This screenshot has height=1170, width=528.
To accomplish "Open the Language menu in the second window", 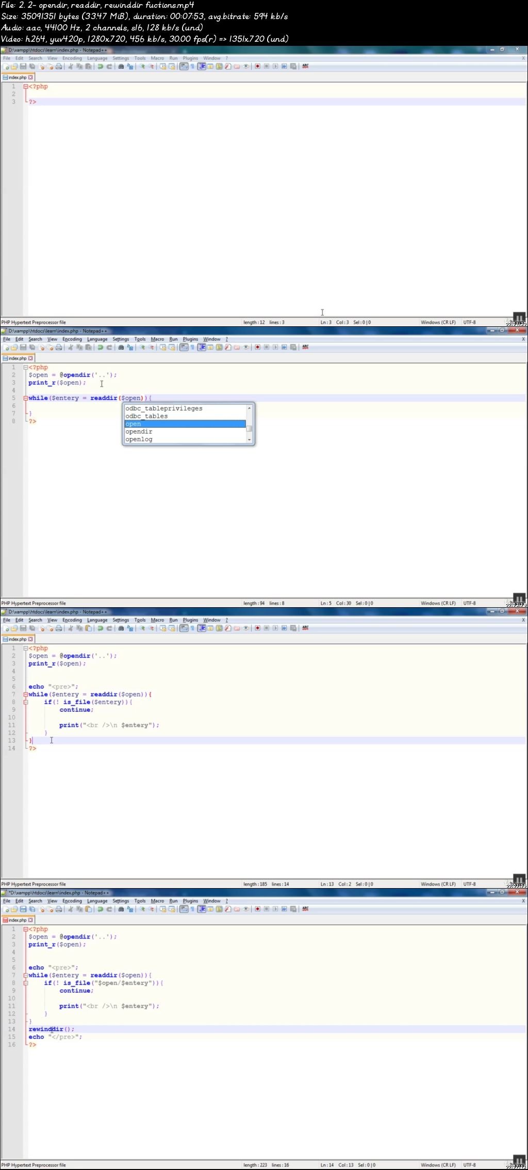I will (x=97, y=339).
